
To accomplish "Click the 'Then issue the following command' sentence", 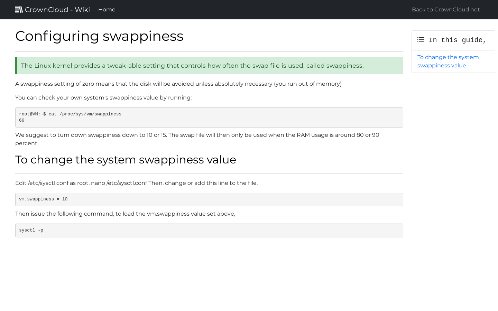I will click(x=125, y=214).
